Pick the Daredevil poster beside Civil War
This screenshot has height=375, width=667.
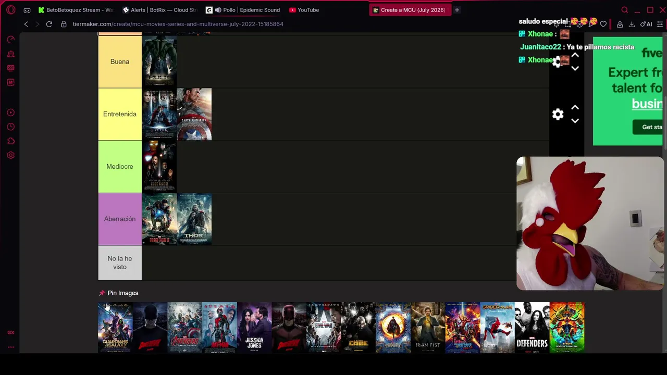coord(289,328)
